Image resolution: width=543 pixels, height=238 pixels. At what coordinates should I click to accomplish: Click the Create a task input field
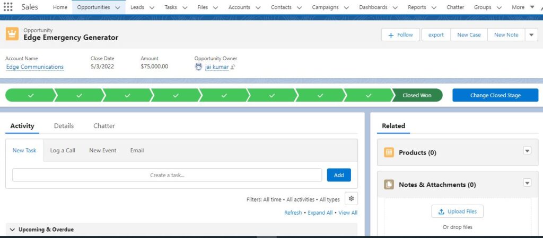pyautogui.click(x=167, y=175)
